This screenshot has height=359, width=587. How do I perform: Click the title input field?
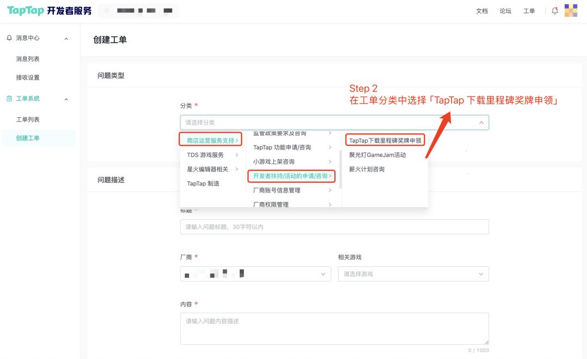[334, 227]
